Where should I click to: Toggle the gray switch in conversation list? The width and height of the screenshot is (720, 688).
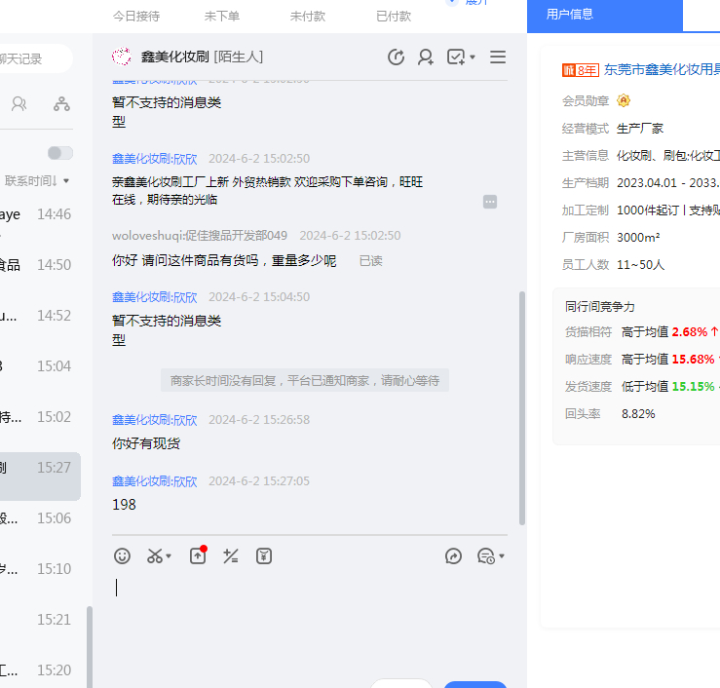click(x=59, y=153)
